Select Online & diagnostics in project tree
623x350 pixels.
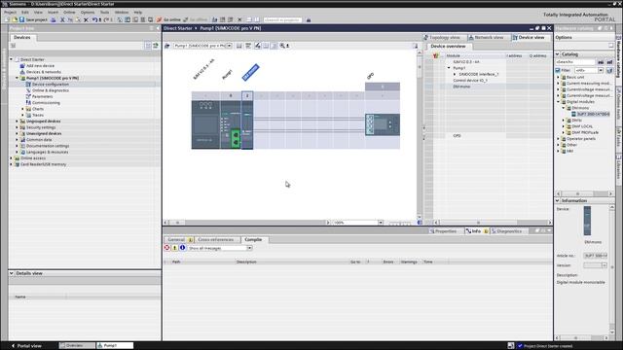coord(51,90)
